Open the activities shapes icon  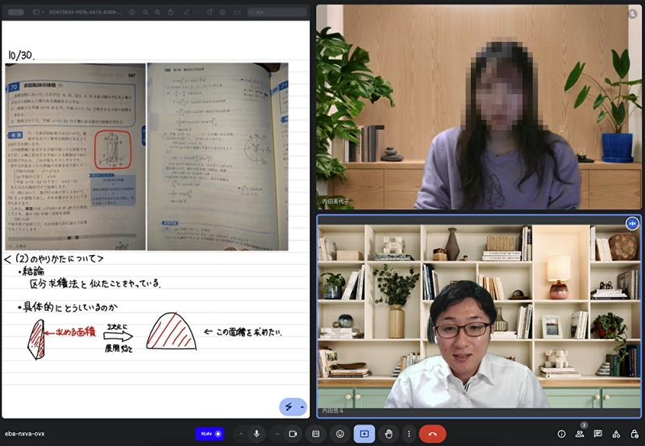616,434
